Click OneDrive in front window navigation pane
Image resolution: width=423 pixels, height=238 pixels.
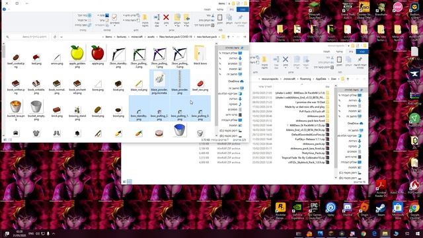tap(235, 81)
